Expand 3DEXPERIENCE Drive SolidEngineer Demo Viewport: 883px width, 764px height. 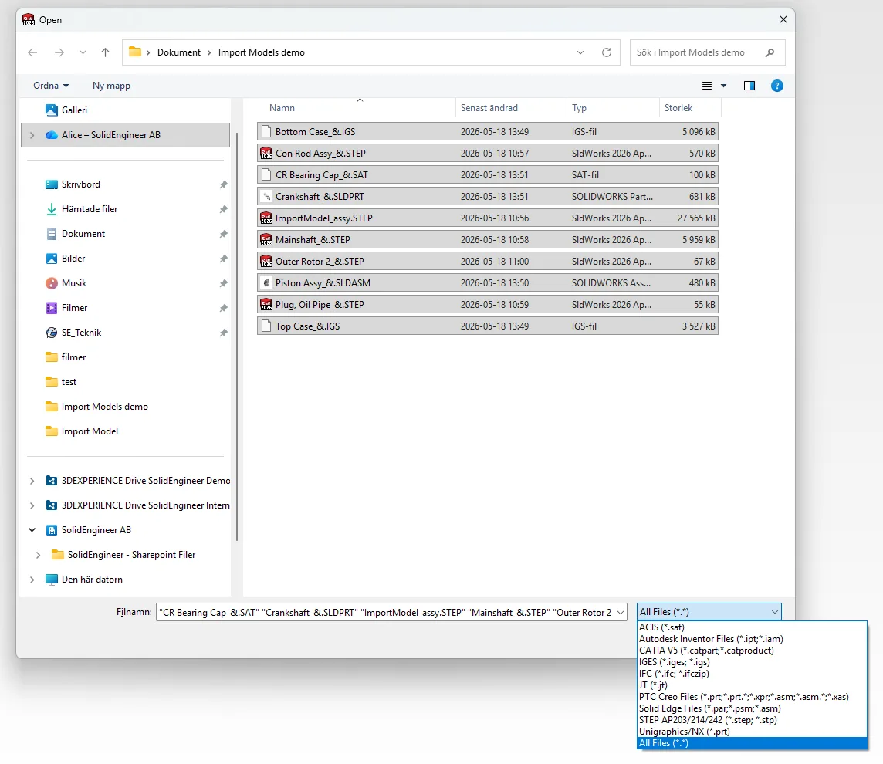tap(32, 481)
